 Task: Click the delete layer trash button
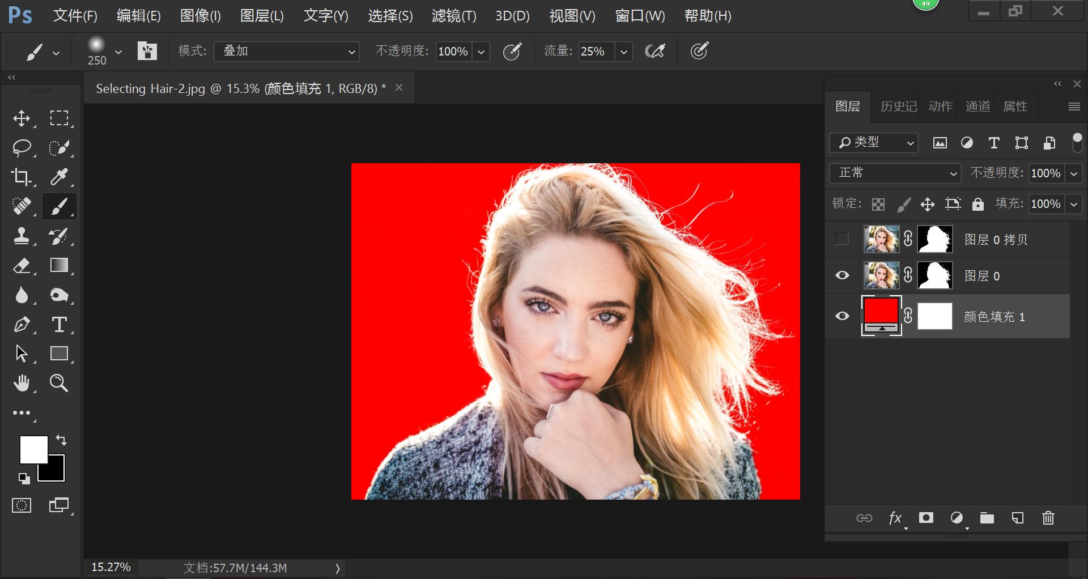coord(1047,518)
